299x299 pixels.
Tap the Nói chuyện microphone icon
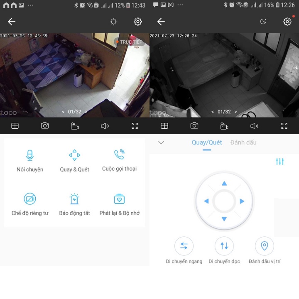[29, 155]
